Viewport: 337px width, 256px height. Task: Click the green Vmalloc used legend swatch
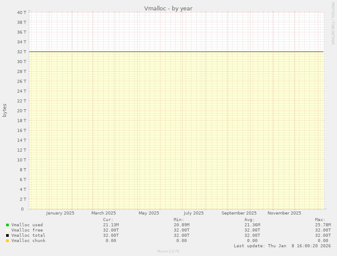pyautogui.click(x=7, y=225)
